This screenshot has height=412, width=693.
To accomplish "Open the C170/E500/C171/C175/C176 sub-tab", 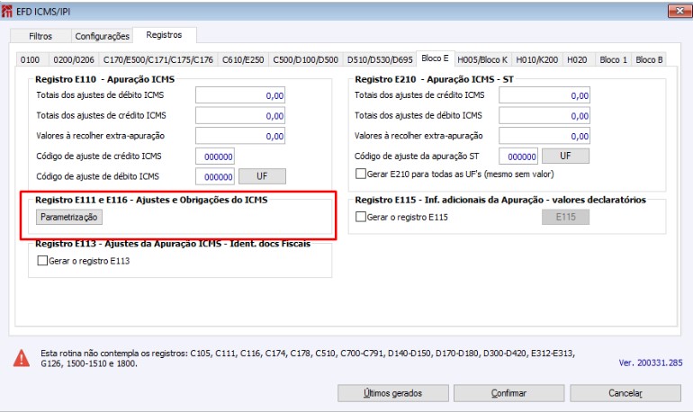I will pos(158,59).
